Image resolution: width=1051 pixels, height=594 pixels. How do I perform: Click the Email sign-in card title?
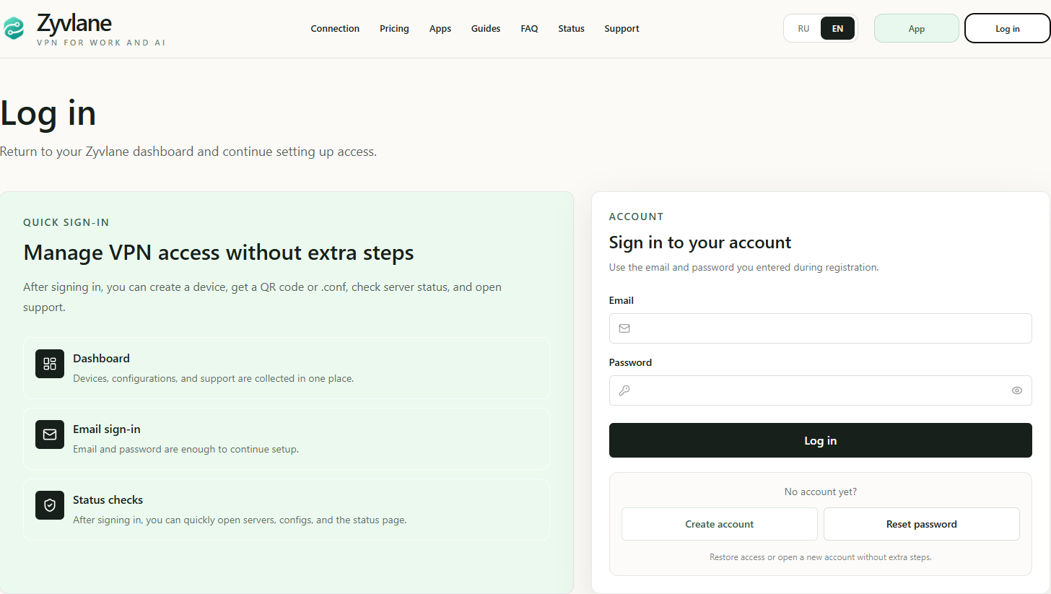(107, 429)
